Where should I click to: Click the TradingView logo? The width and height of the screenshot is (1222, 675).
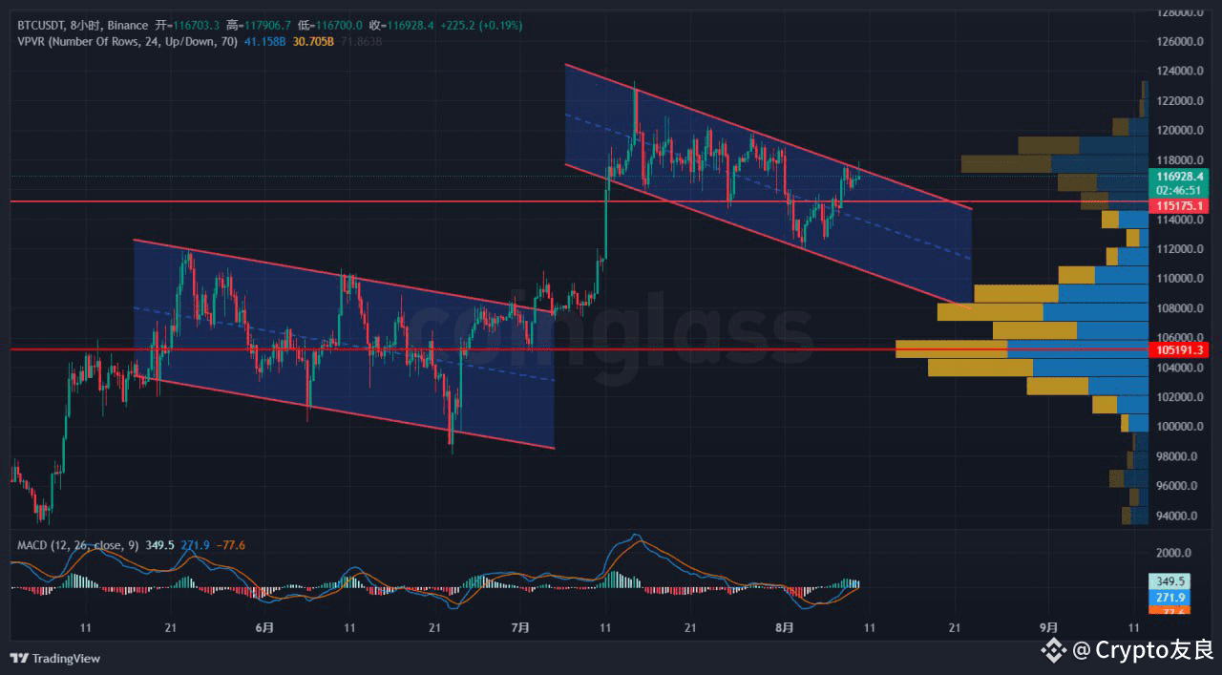point(55,658)
